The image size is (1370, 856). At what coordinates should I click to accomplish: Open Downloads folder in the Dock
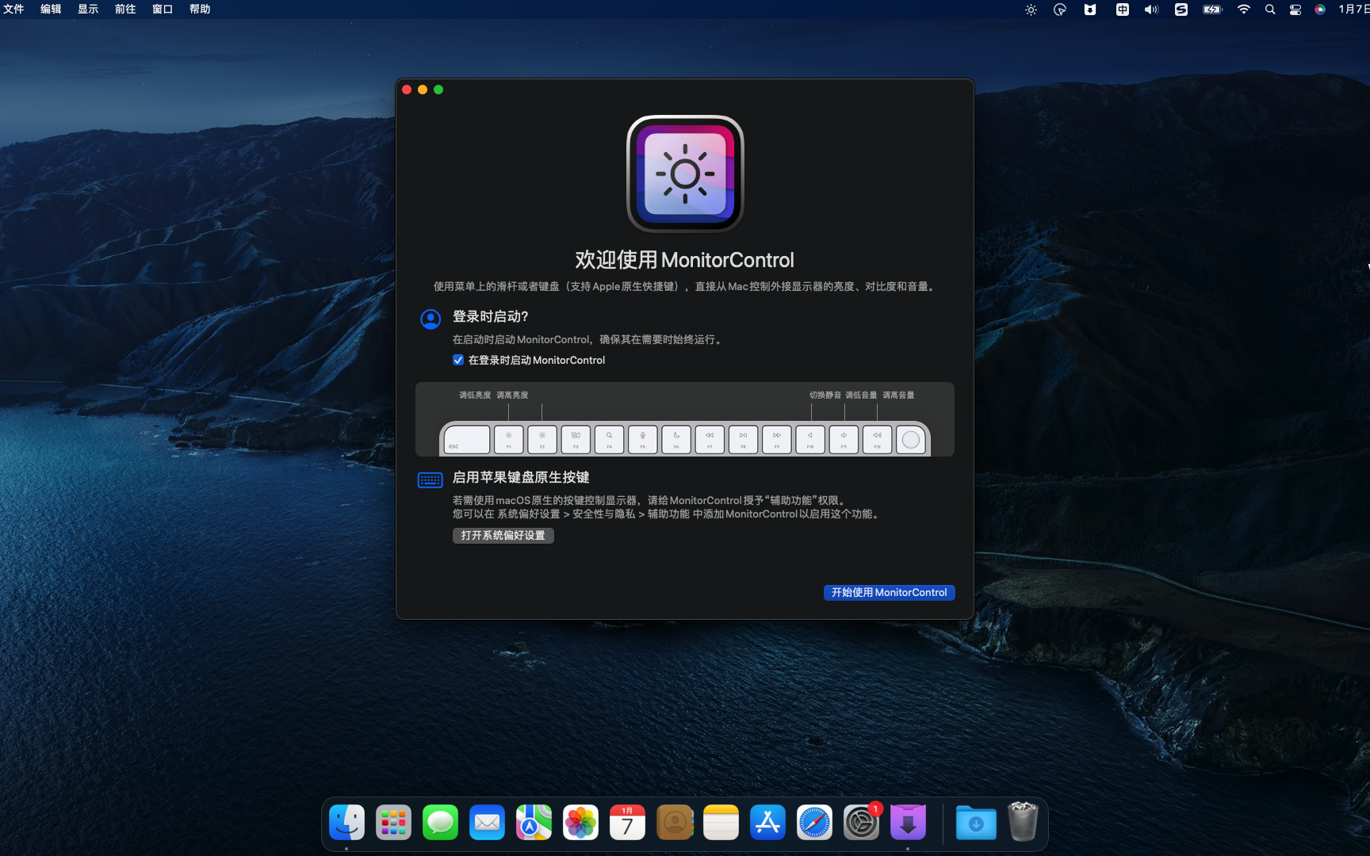click(x=976, y=823)
